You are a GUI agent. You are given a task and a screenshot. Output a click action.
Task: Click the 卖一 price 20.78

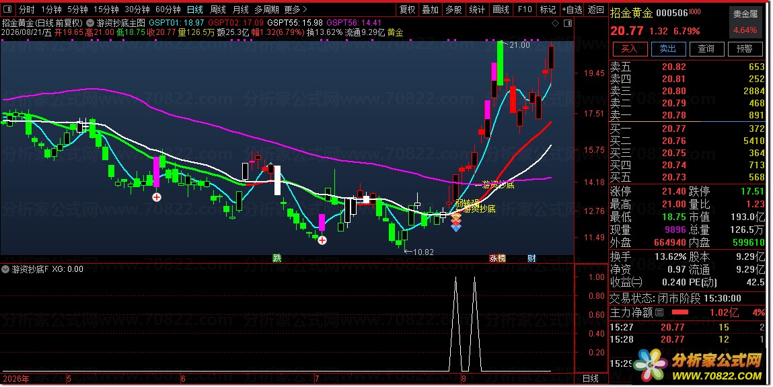pos(674,115)
